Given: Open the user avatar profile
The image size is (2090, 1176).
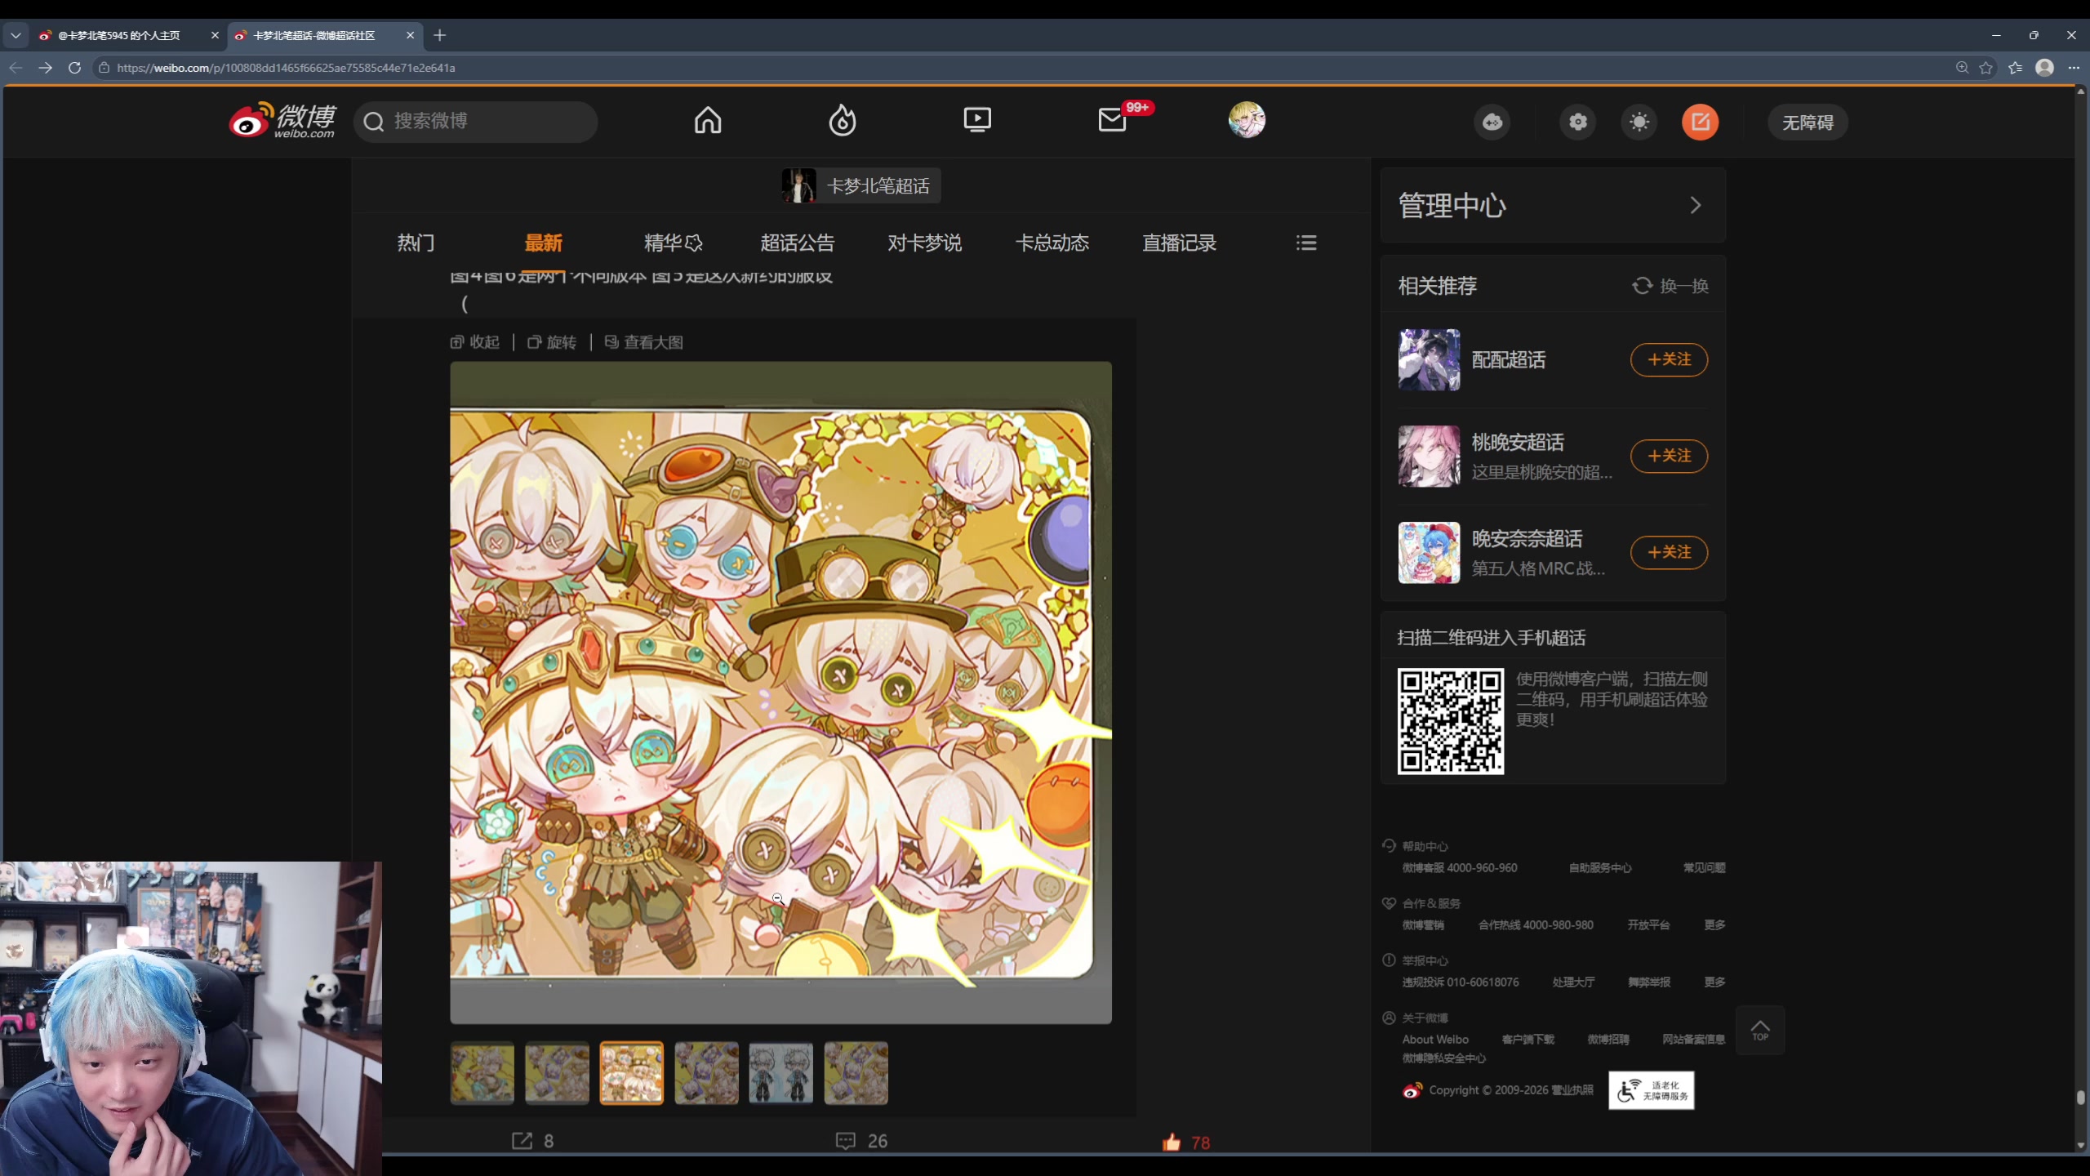Looking at the screenshot, I should point(1247,120).
